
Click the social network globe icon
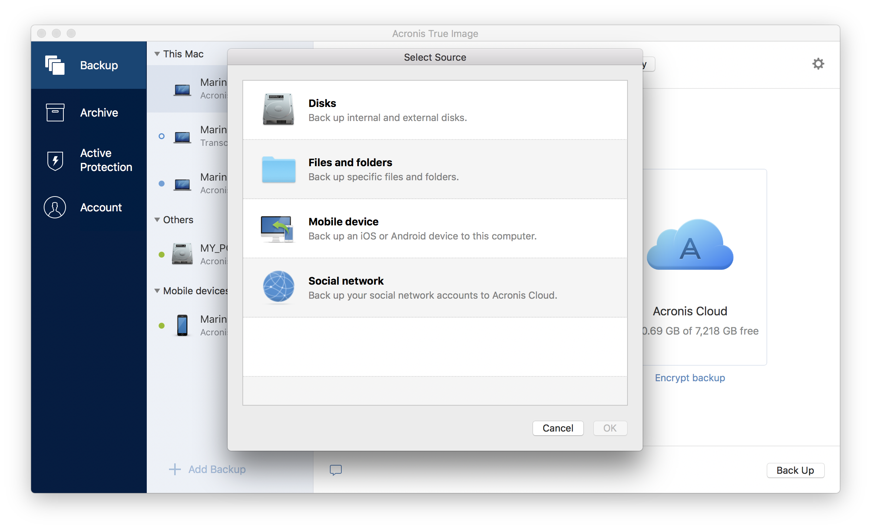pos(278,286)
